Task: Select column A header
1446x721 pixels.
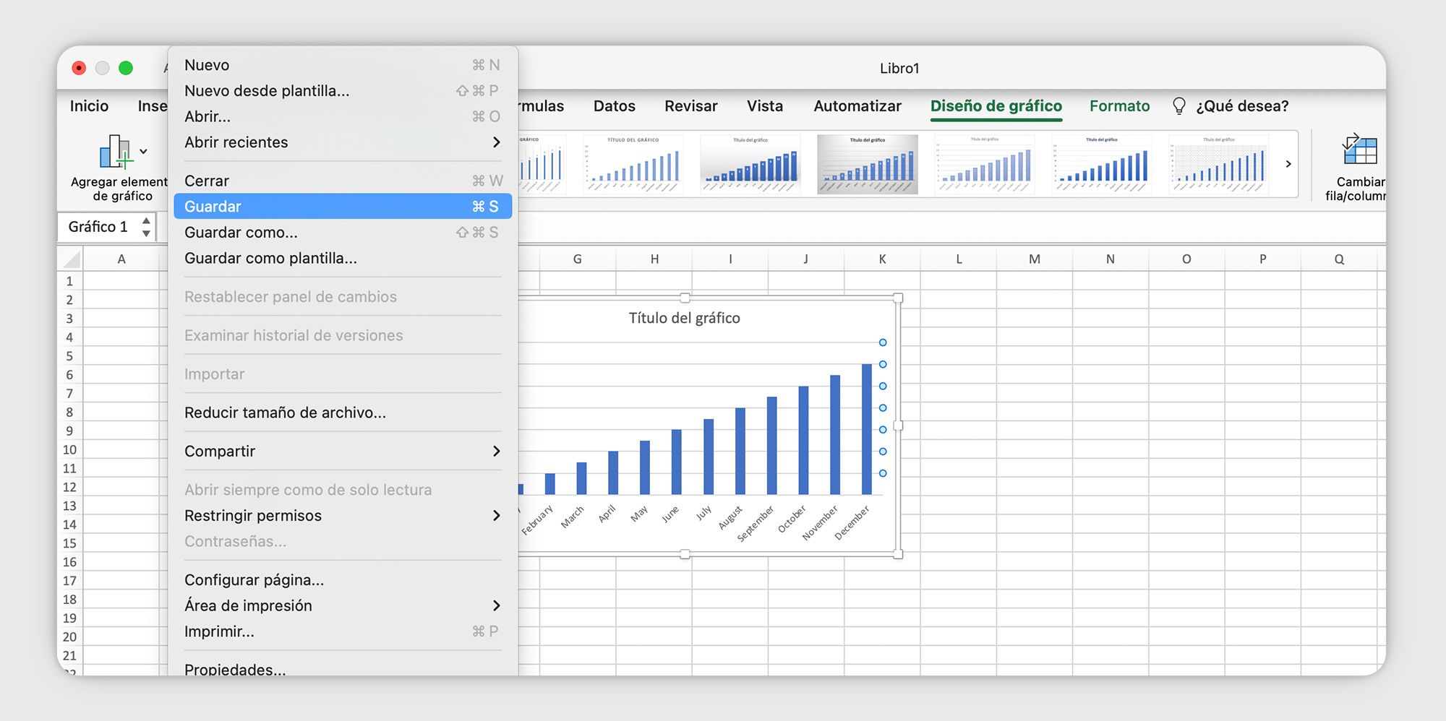Action: click(121, 259)
